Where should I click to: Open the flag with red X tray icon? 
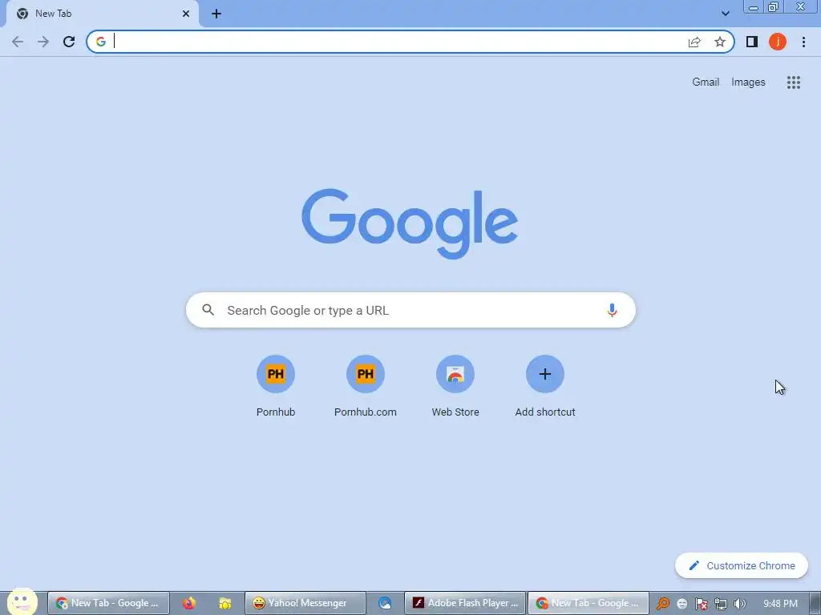click(x=701, y=604)
